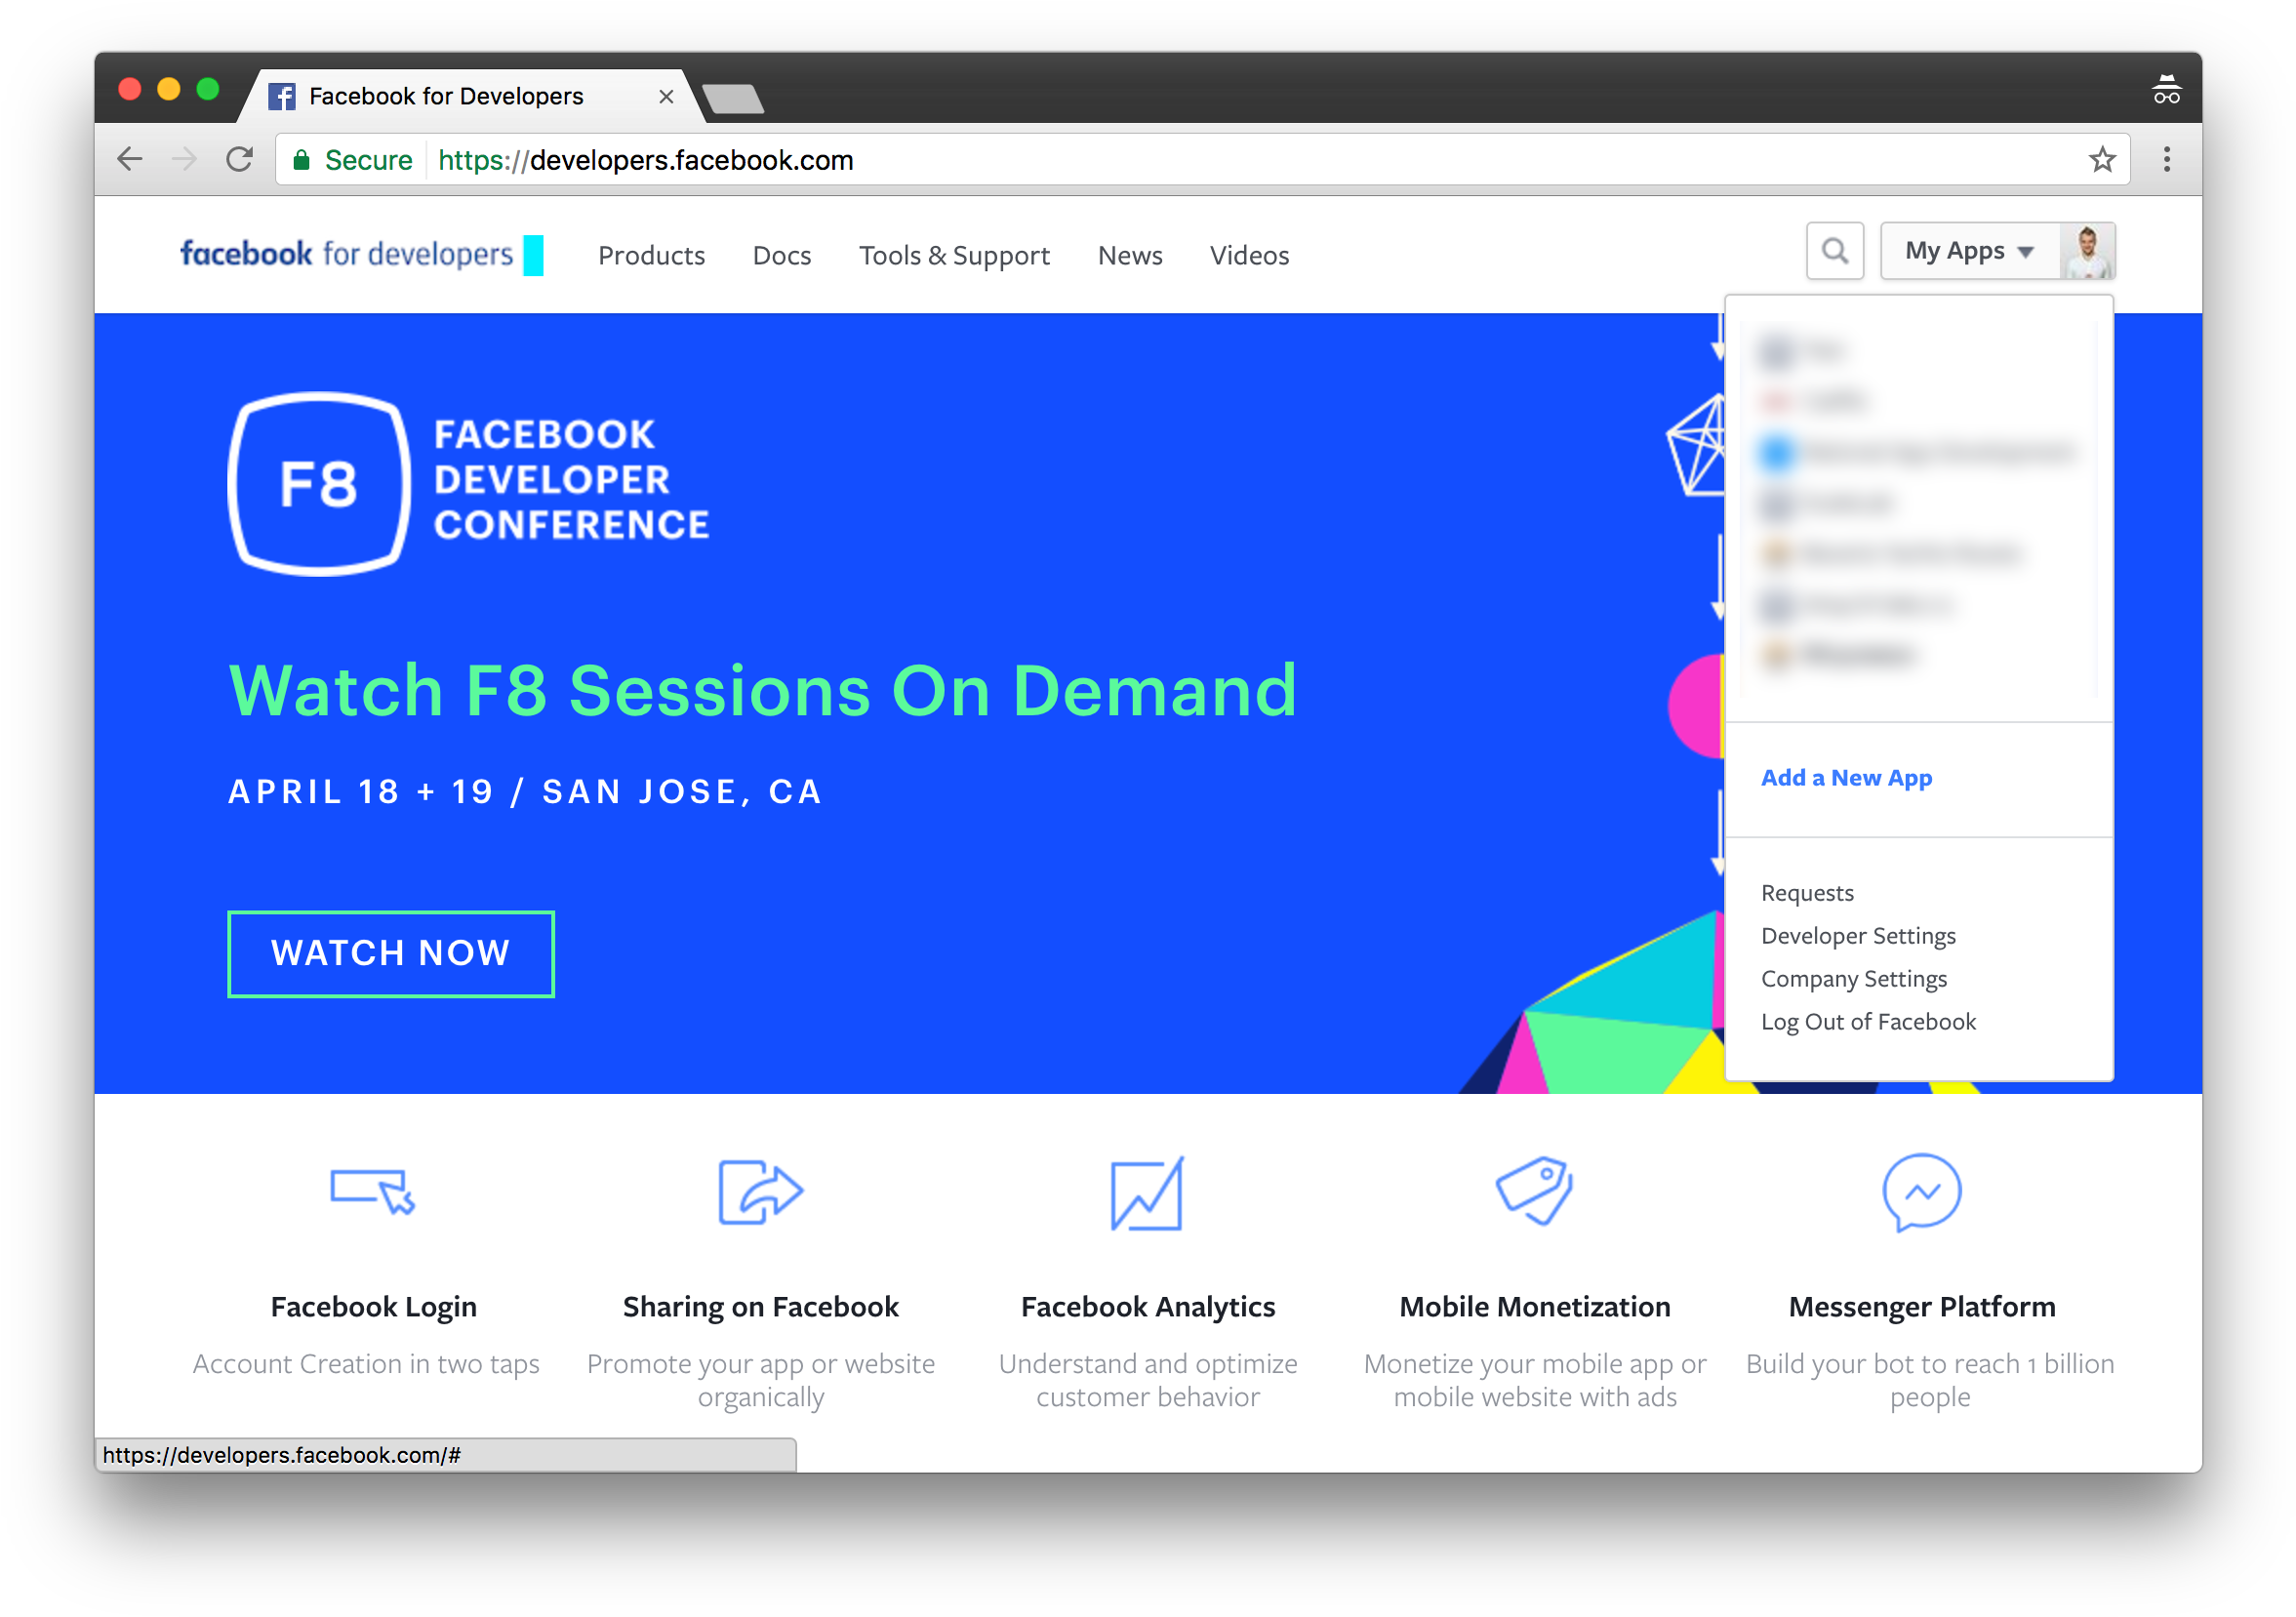Open Developer Settings
The image size is (2296, 1617).
click(1858, 935)
